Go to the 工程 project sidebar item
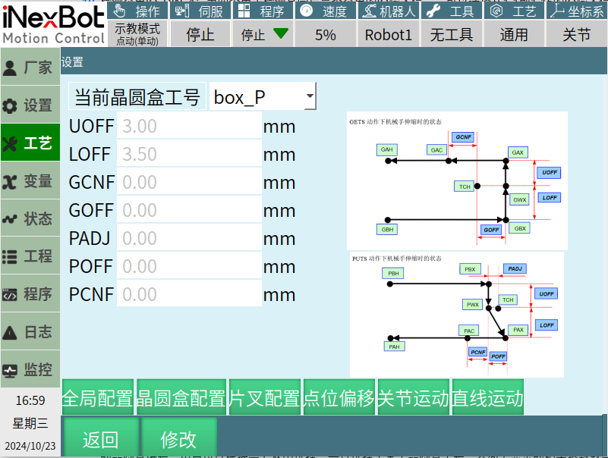The width and height of the screenshot is (608, 458). (x=30, y=256)
